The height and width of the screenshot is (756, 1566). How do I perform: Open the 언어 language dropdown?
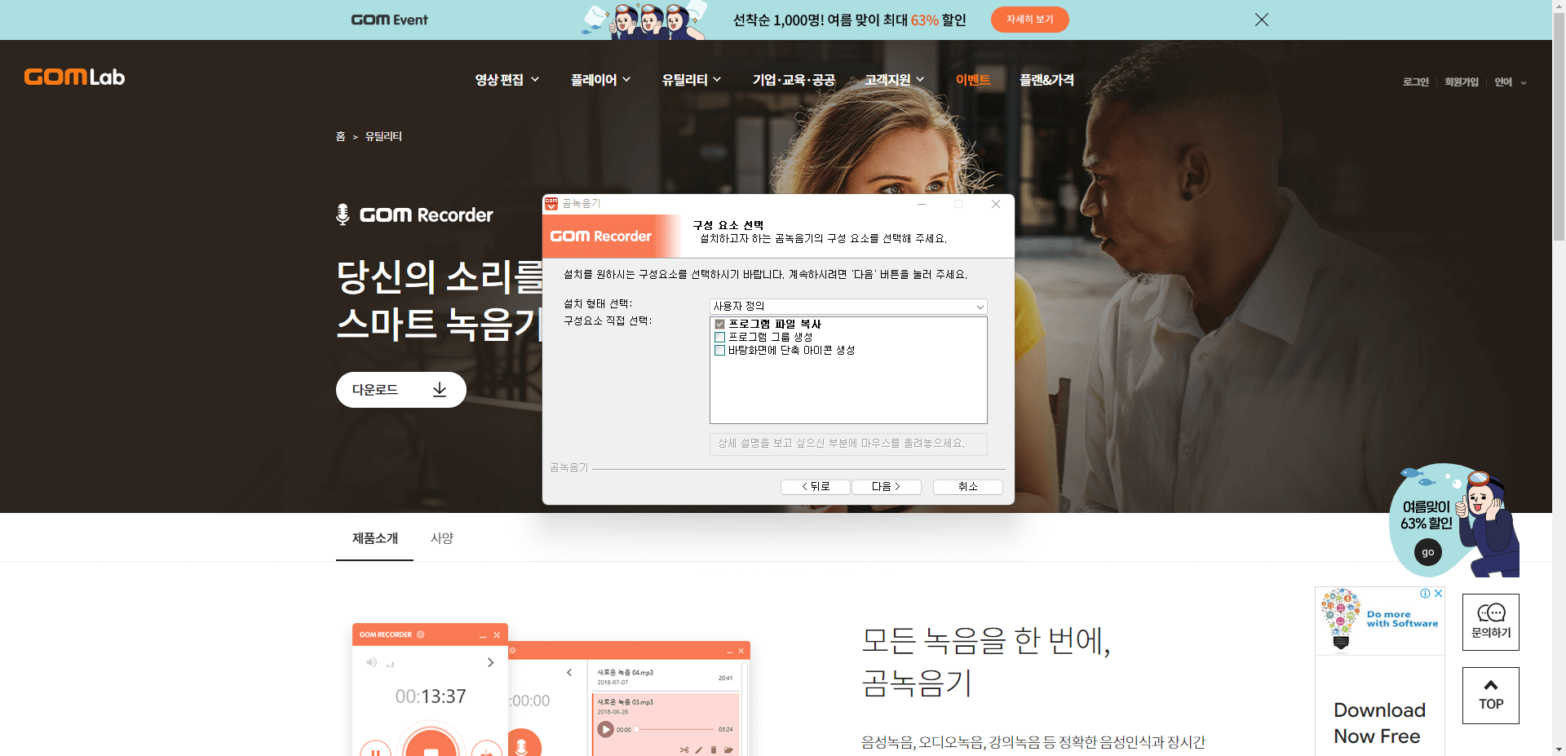[x=1511, y=82]
